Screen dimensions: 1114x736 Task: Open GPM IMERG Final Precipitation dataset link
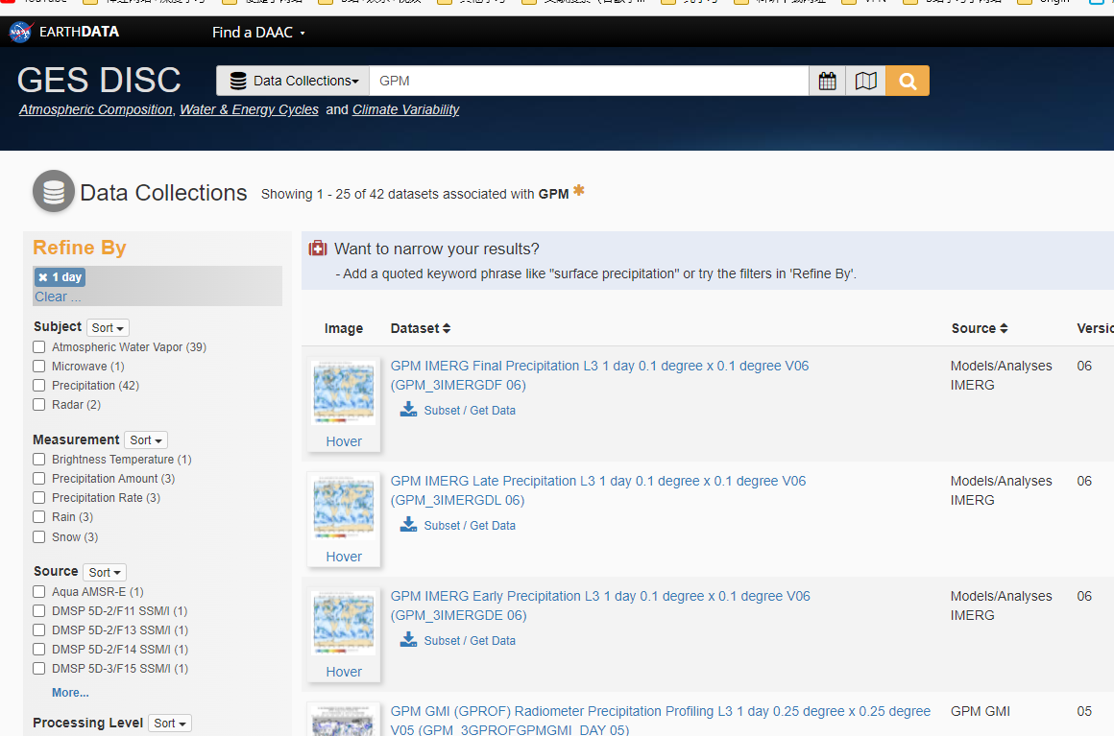599,375
